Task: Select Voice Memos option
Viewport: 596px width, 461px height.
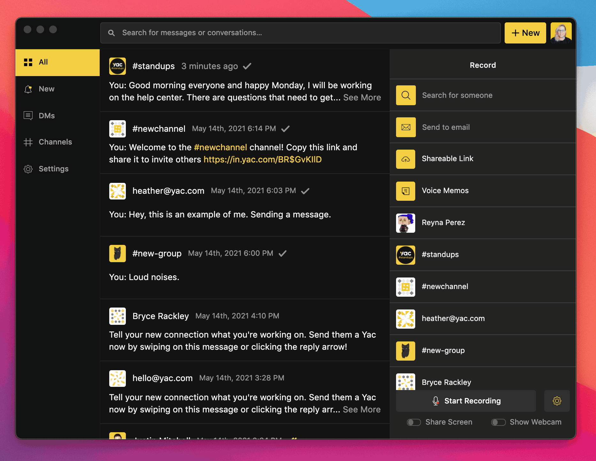Action: click(483, 191)
